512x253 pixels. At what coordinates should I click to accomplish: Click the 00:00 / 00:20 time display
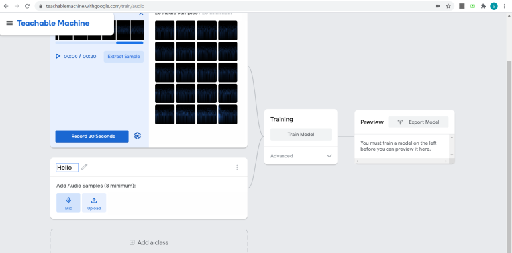pyautogui.click(x=80, y=57)
